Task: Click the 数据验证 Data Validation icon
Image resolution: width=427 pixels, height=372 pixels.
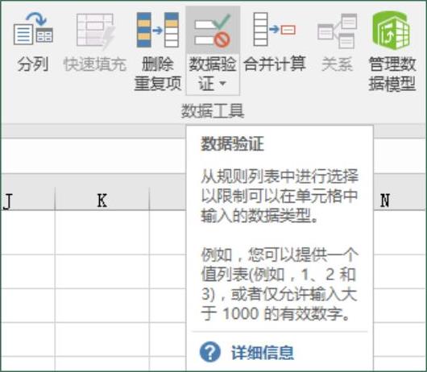Action: click(213, 30)
